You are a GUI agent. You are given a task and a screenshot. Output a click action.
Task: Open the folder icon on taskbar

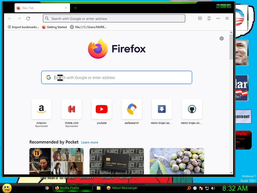click(x=98, y=188)
